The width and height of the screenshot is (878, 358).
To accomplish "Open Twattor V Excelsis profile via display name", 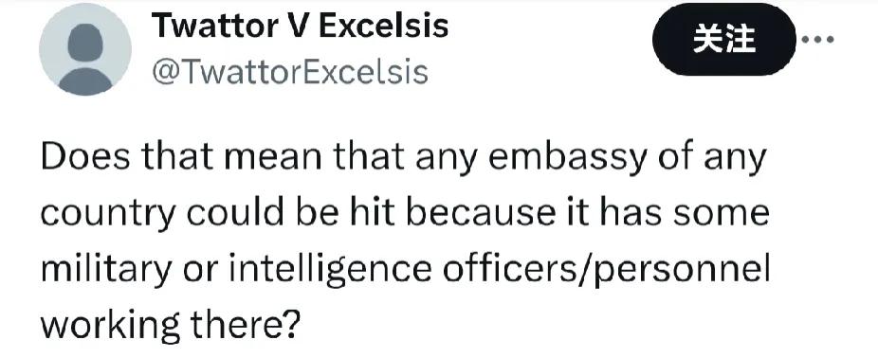I will tap(301, 26).
